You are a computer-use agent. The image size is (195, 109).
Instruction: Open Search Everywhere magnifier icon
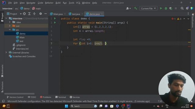pos(182,8)
